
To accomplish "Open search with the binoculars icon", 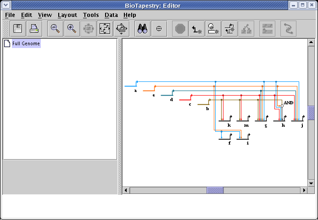I will point(142,29).
